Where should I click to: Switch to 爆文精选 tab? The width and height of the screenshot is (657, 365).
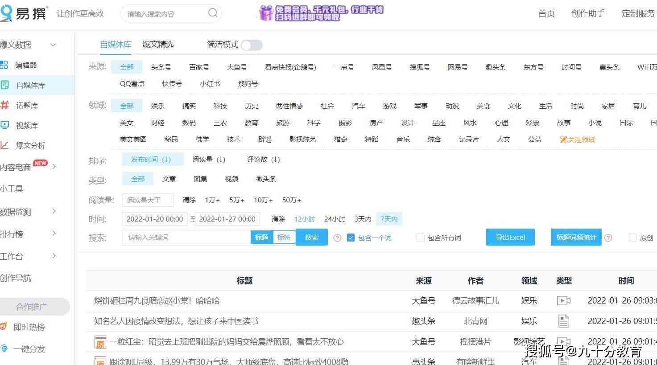158,44
